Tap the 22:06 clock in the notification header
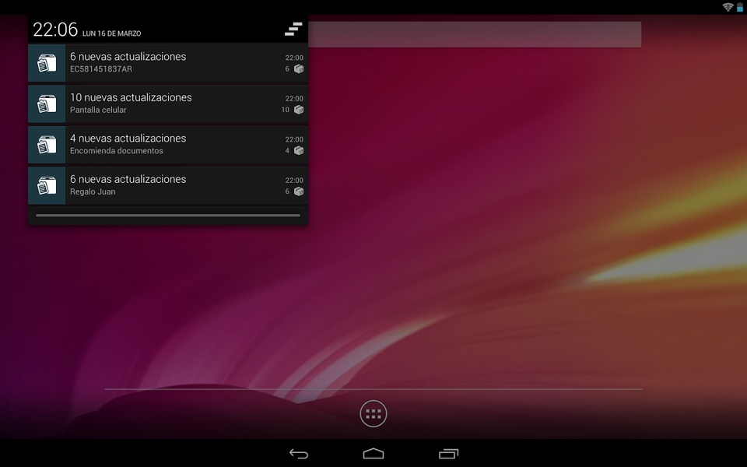The width and height of the screenshot is (747, 467). point(55,30)
